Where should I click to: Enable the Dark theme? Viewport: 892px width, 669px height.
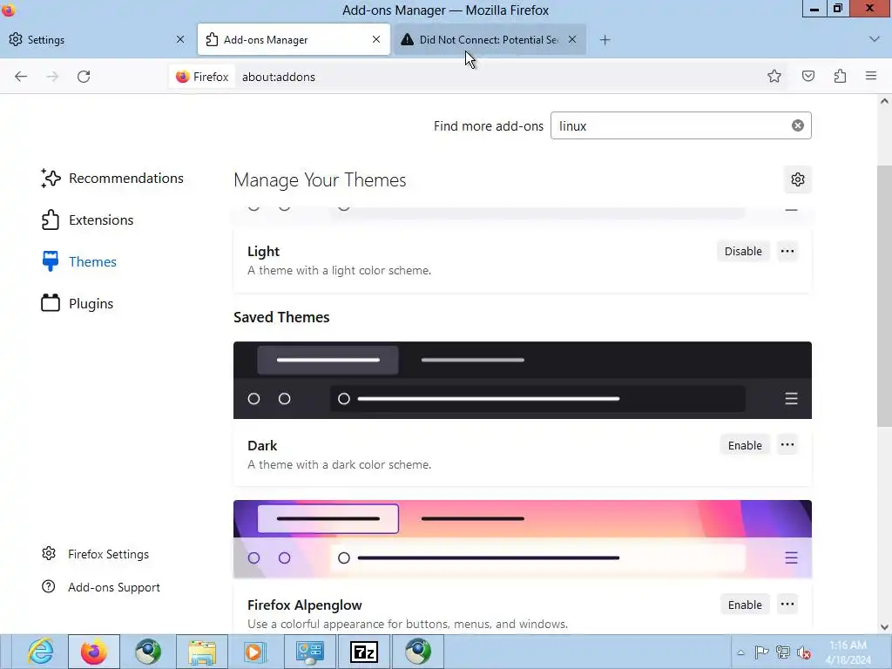click(745, 445)
